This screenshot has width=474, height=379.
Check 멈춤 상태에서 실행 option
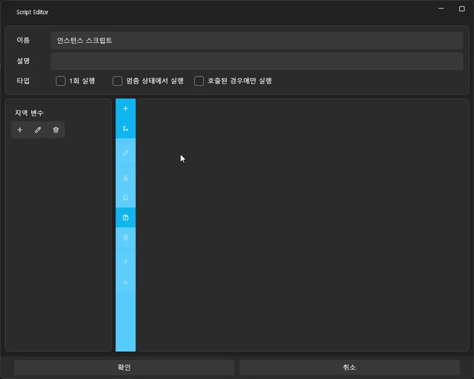117,81
